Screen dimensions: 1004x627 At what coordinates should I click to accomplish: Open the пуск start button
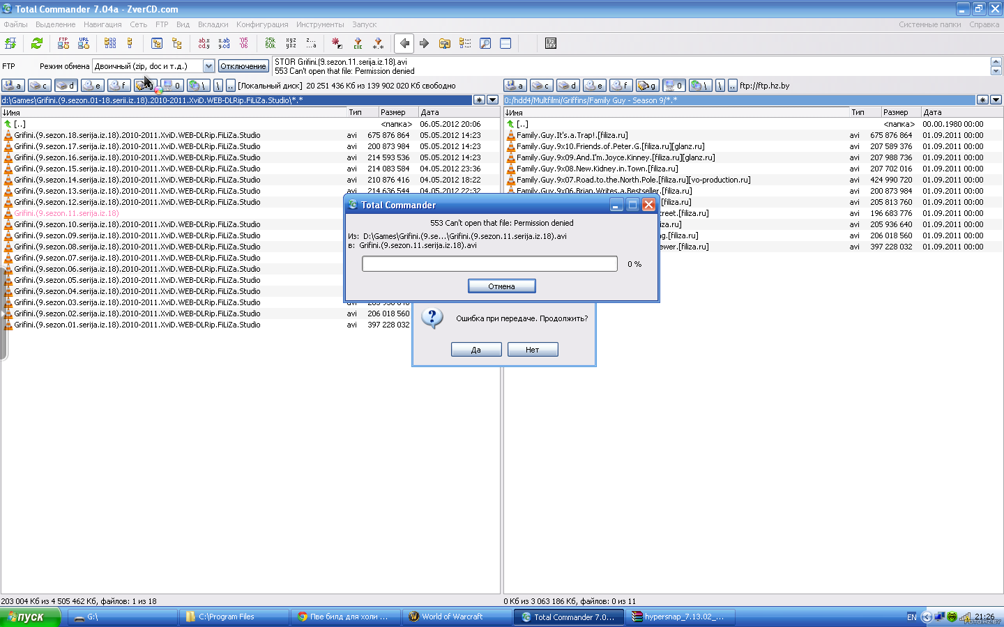pyautogui.click(x=31, y=617)
